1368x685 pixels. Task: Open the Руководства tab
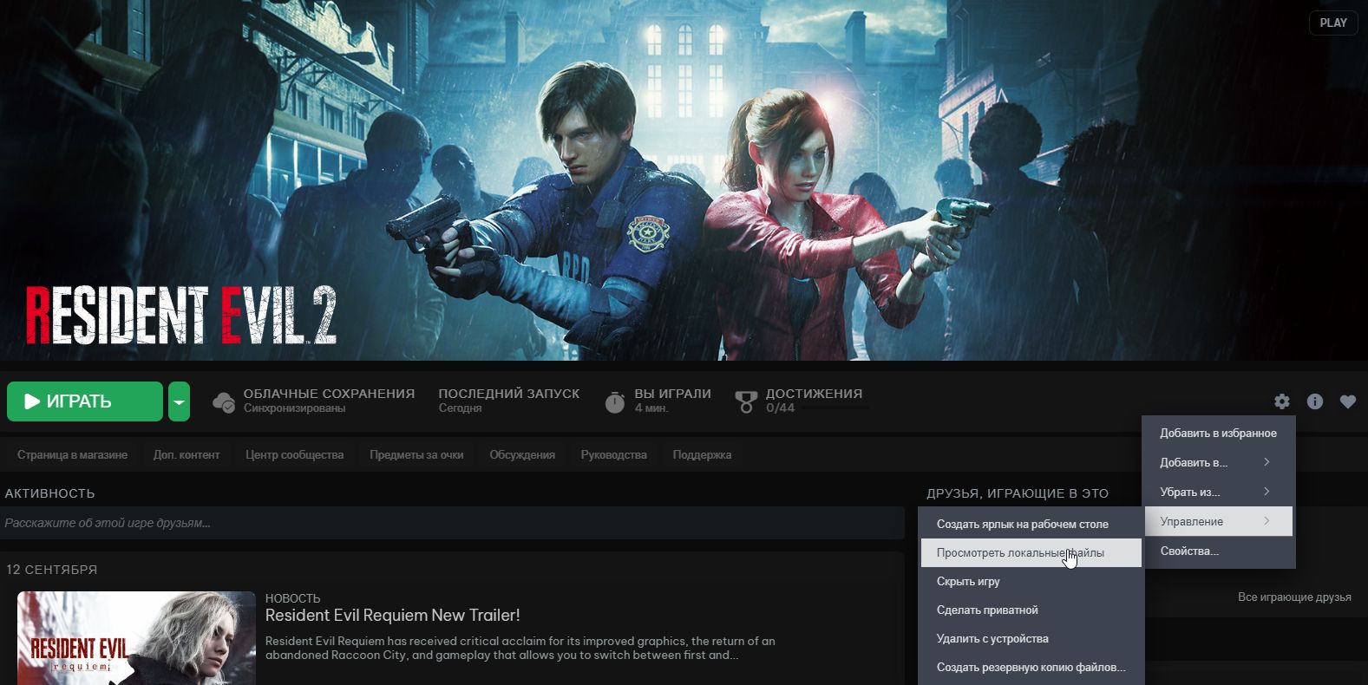point(614,454)
